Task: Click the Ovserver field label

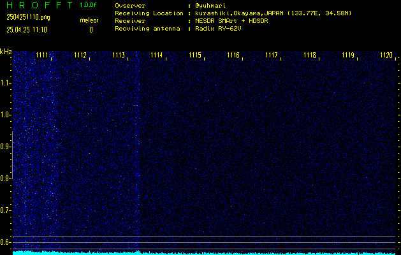Action: click(130, 6)
